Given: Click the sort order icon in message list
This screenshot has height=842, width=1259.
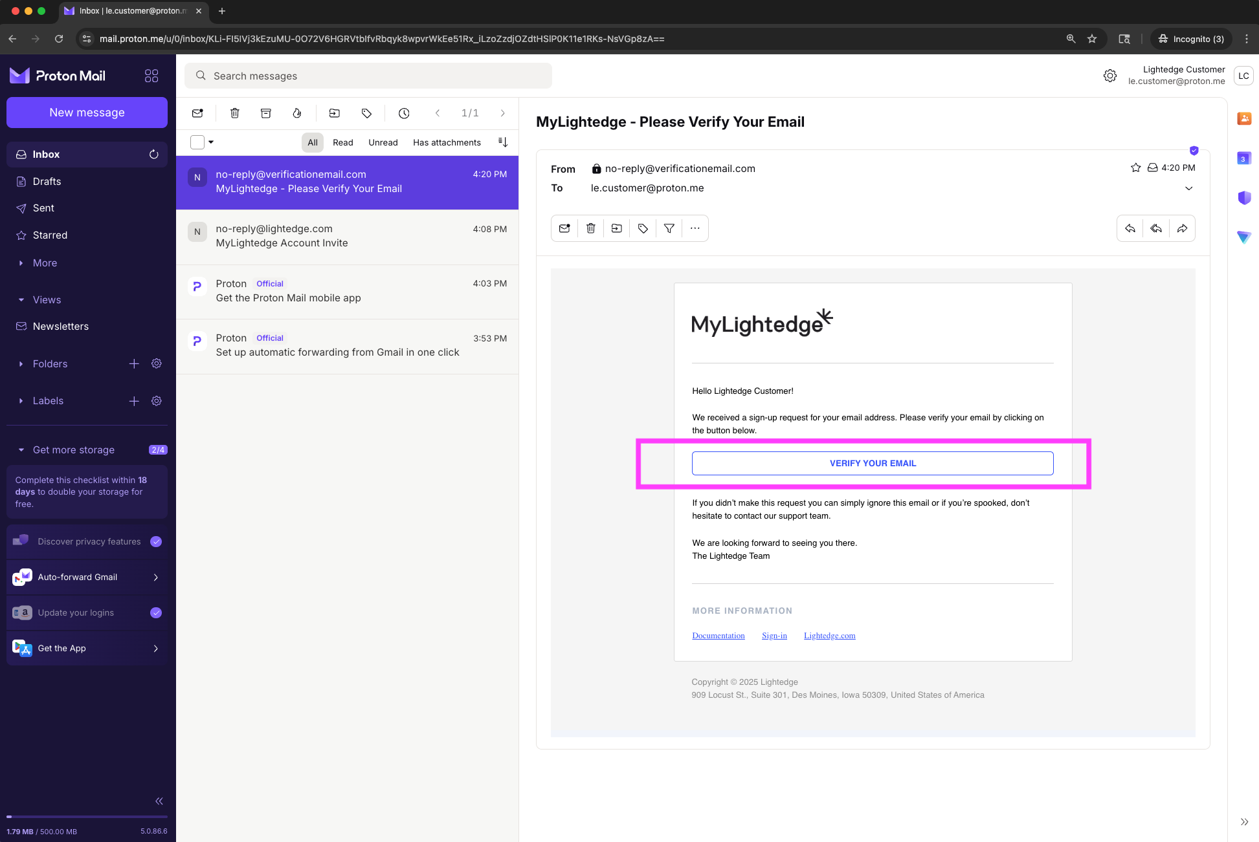Looking at the screenshot, I should [x=503, y=142].
